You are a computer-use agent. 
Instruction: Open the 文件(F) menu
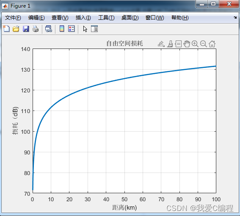pyautogui.click(x=13, y=18)
